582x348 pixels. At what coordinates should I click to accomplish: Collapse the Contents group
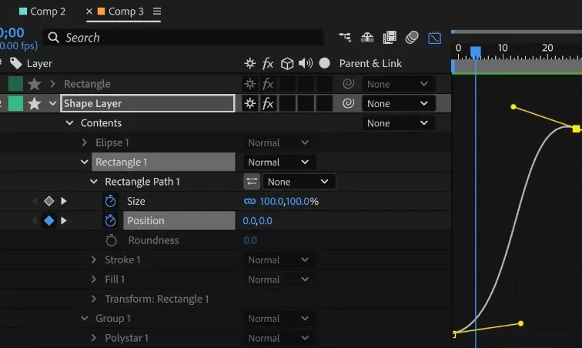(x=69, y=123)
